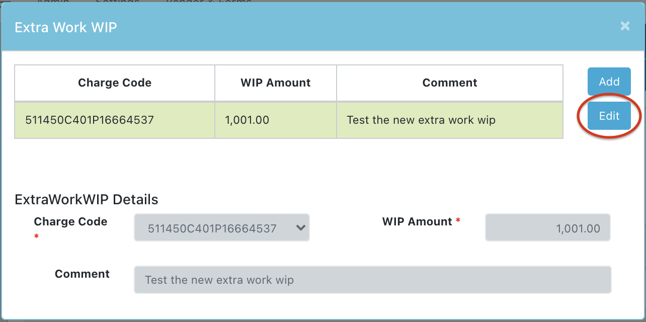Viewport: 646px width, 322px height.
Task: Click the Comment field in ExtraWorkWIP Details
Action: click(372, 280)
